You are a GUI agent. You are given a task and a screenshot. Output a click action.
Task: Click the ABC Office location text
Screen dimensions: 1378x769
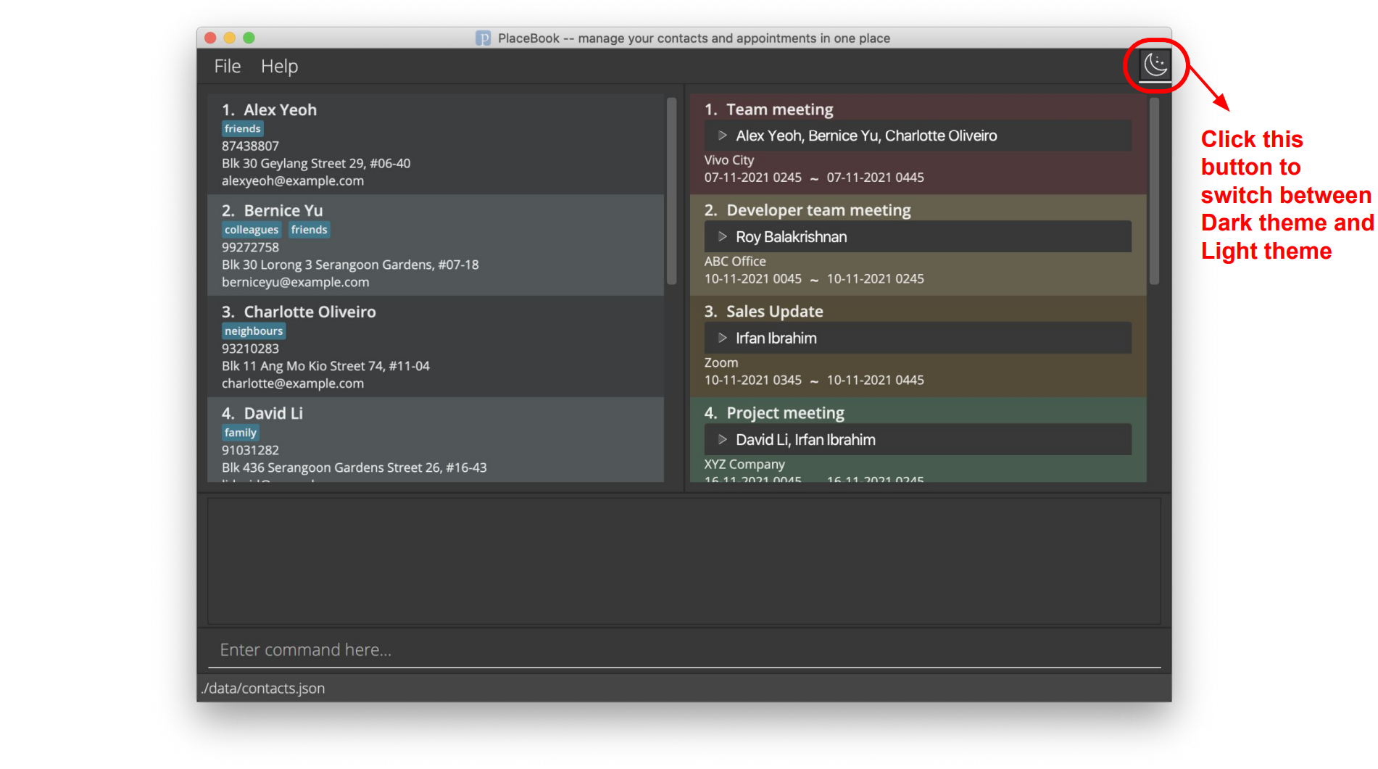pos(735,262)
